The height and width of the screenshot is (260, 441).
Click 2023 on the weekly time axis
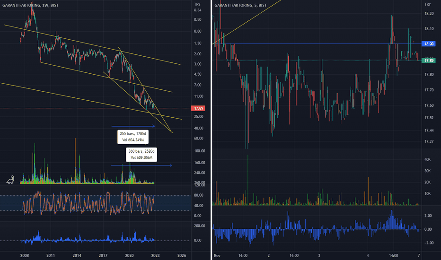point(155,255)
